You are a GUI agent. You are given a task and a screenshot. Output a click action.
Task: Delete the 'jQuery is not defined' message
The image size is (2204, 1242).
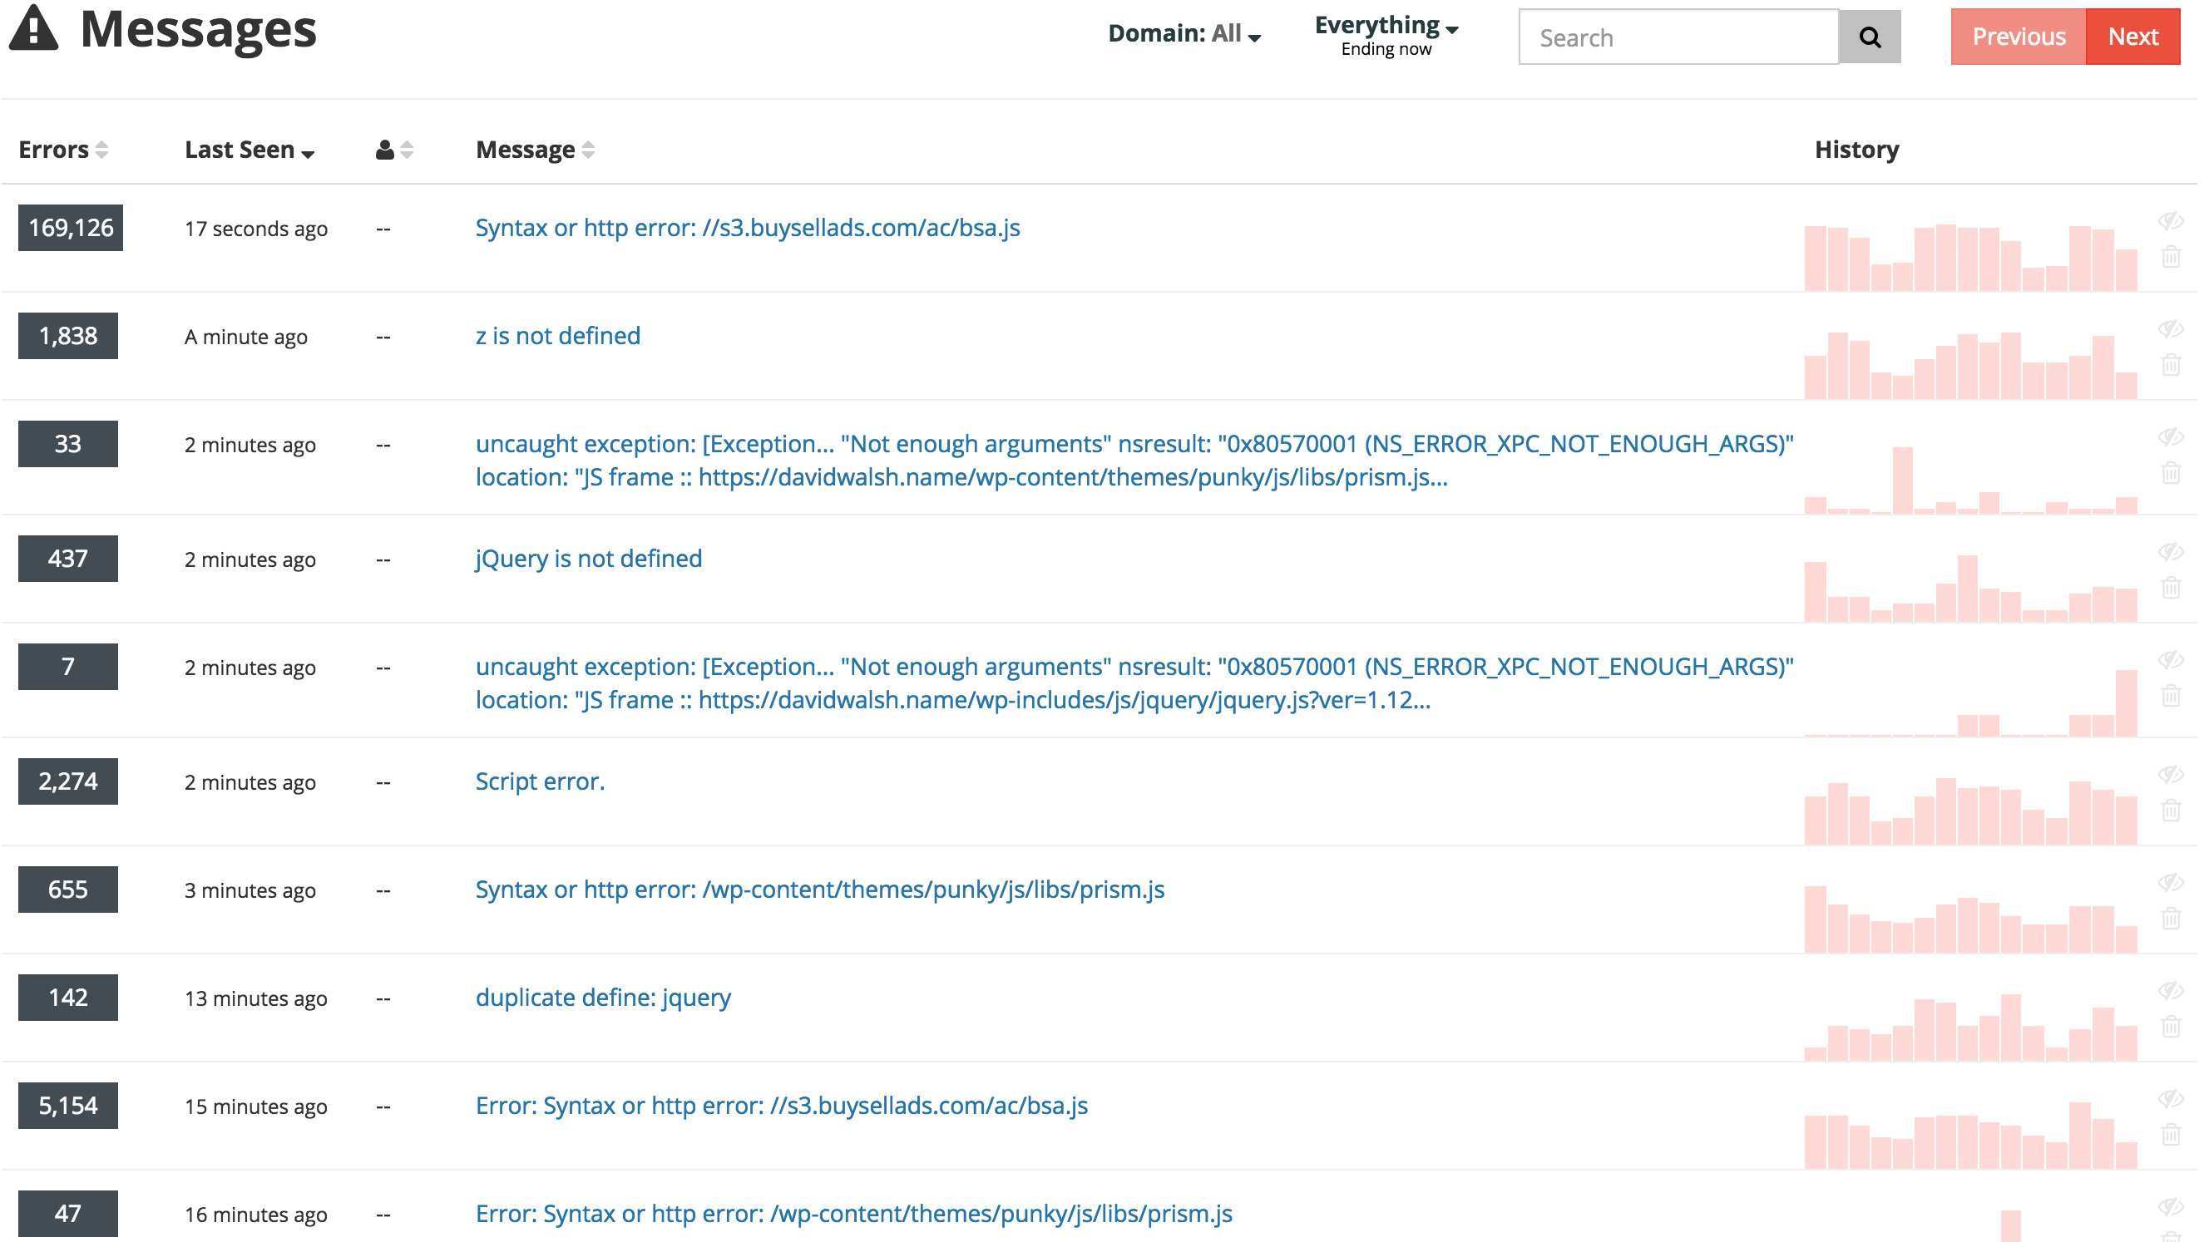point(2171,587)
